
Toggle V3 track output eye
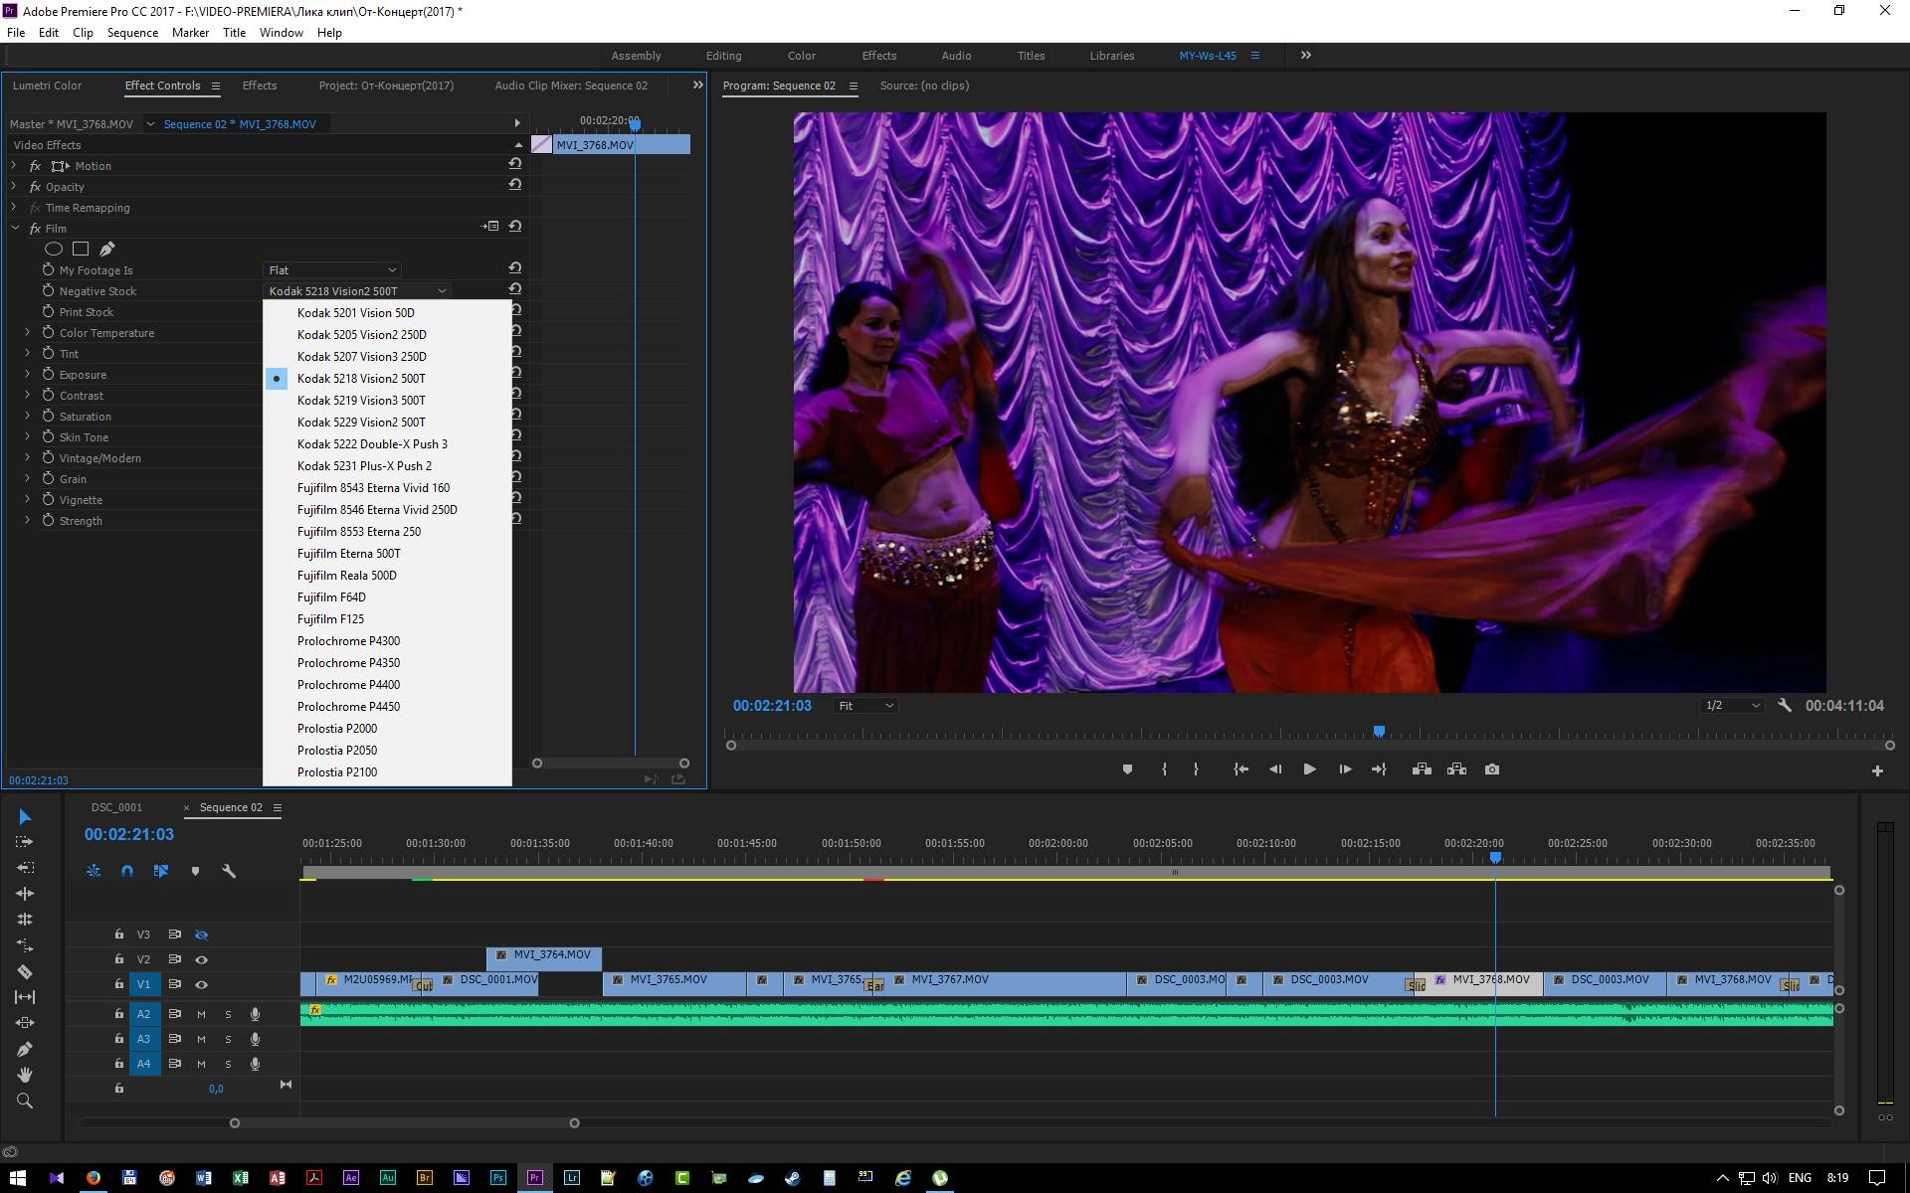201,935
